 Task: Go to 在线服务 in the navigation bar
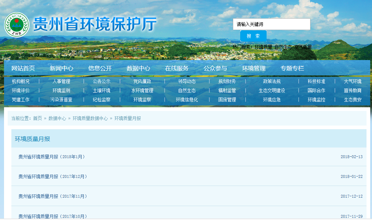[x=177, y=68]
